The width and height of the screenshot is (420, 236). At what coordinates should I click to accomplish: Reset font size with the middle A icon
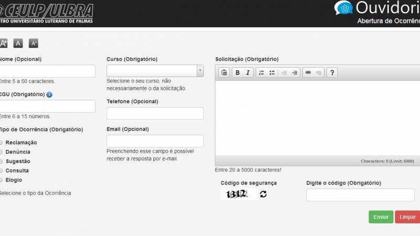tap(18, 44)
